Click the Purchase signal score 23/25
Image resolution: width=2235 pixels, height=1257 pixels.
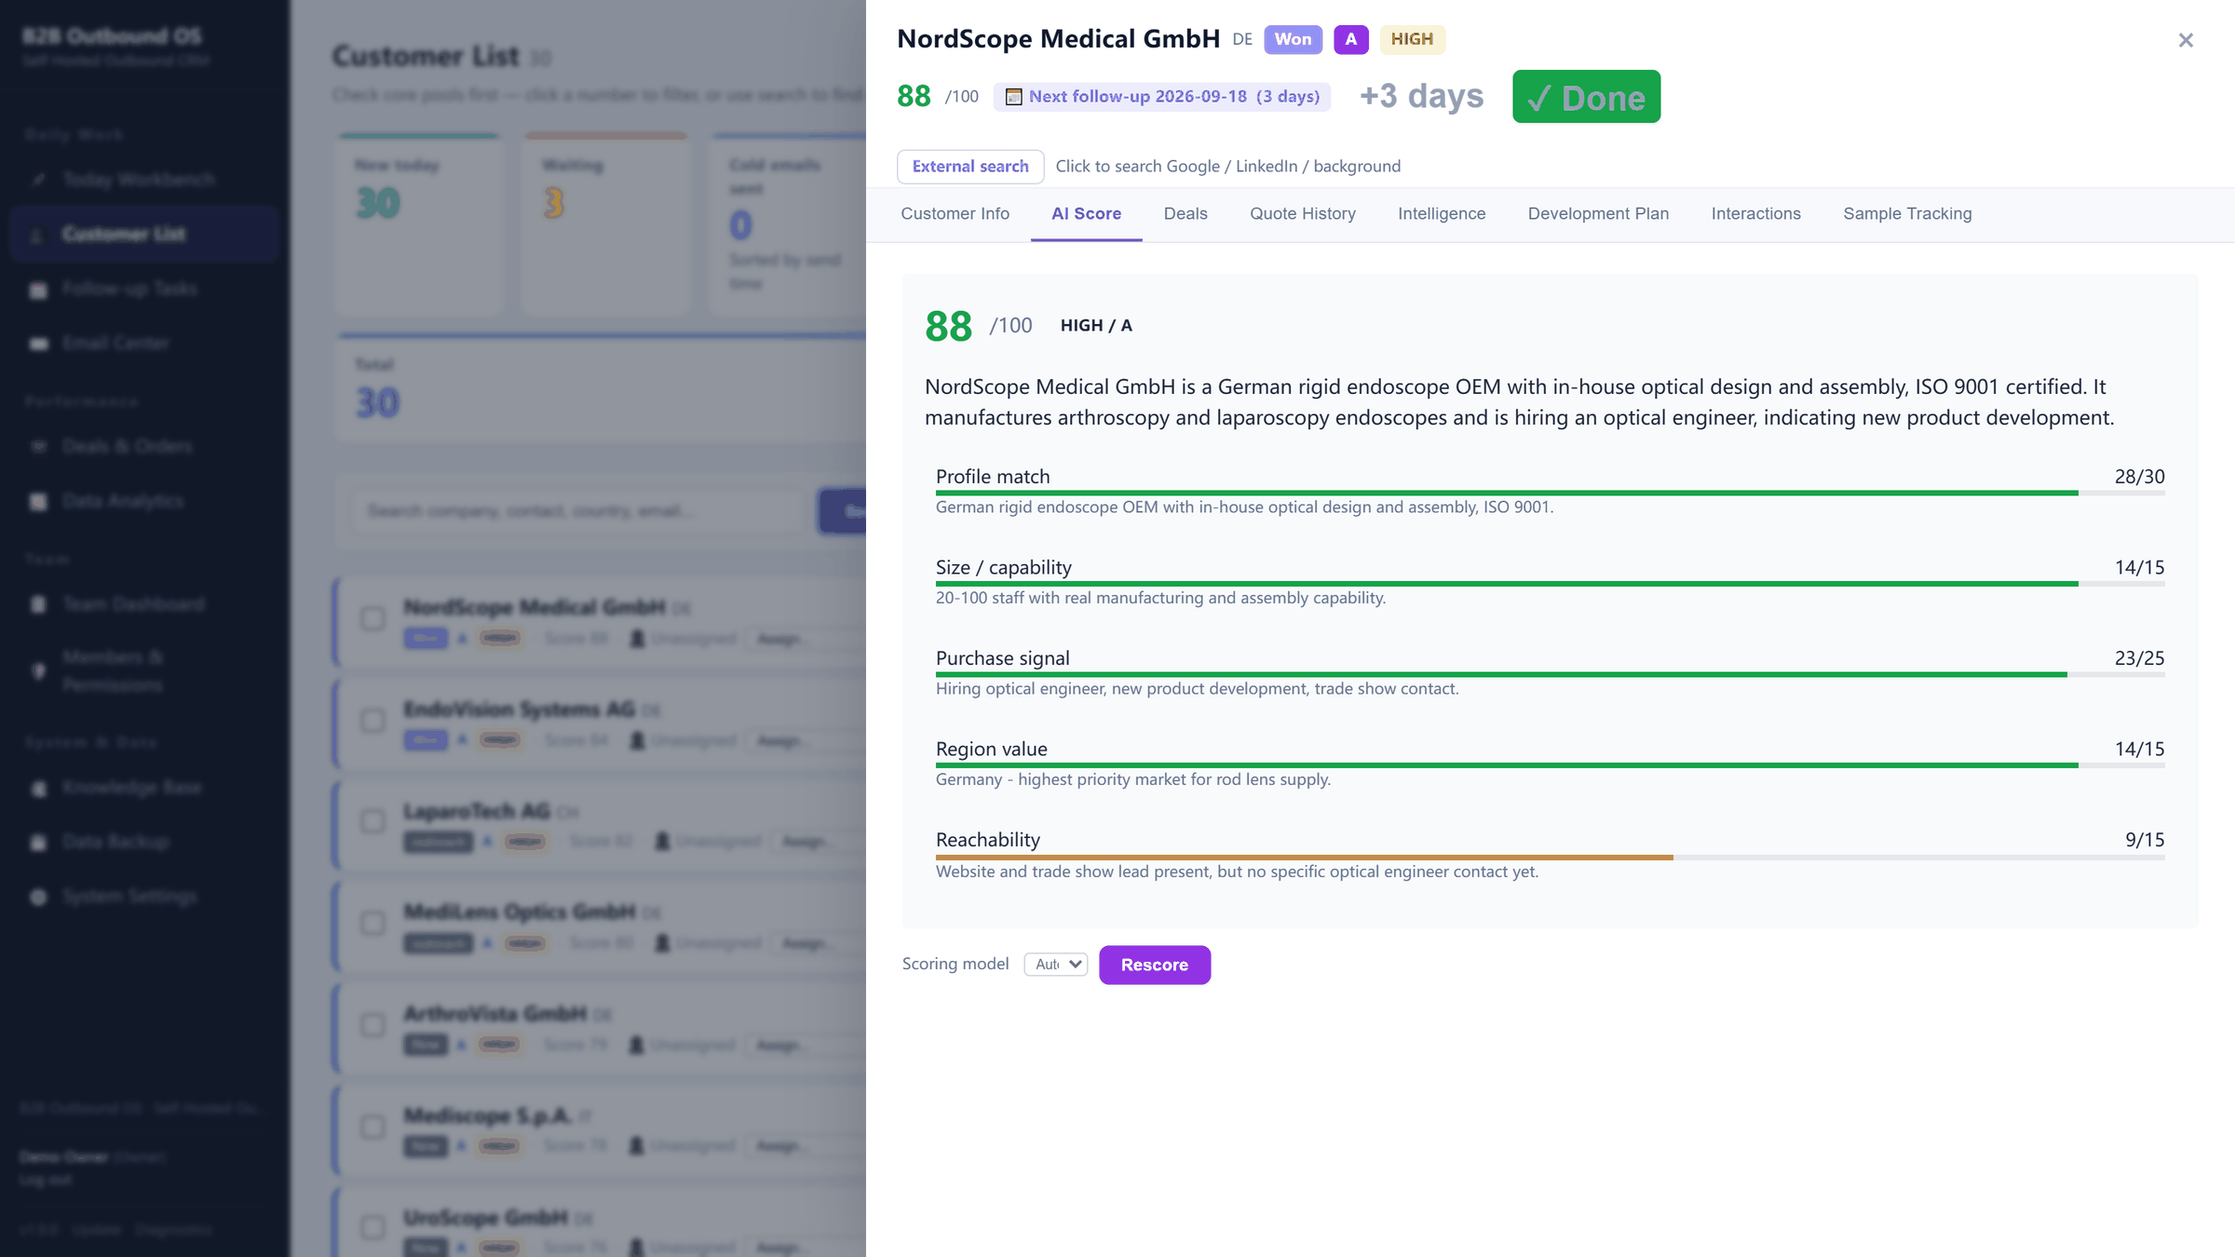point(2139,658)
